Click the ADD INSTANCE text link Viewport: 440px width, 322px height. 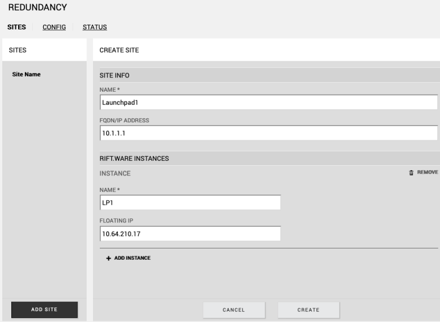click(x=133, y=258)
